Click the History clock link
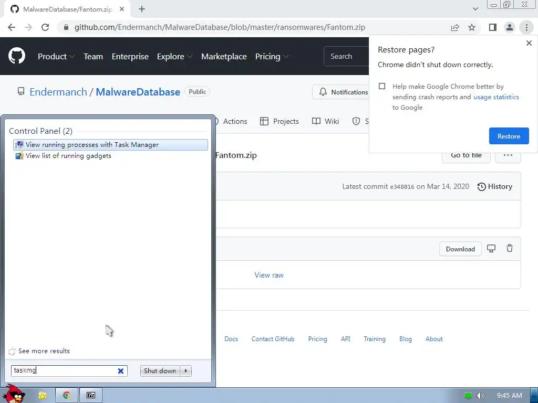Viewport: 538px width, 403px height. click(x=495, y=186)
